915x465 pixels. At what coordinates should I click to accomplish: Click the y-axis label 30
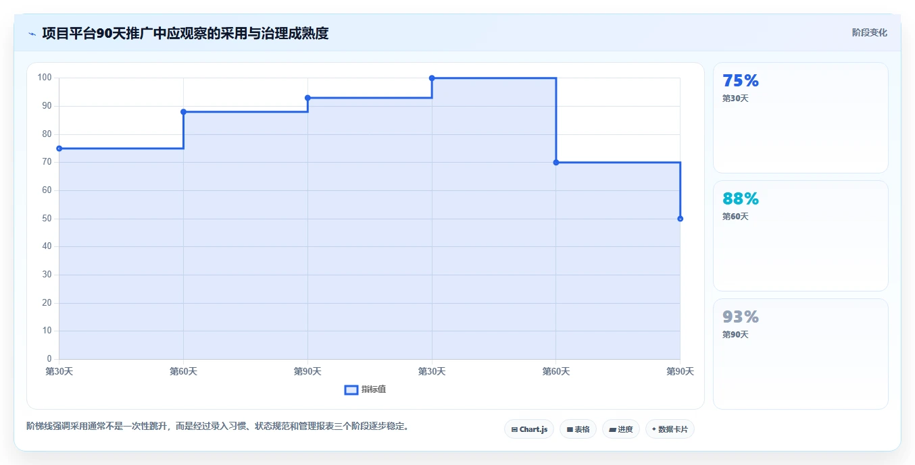pos(47,275)
